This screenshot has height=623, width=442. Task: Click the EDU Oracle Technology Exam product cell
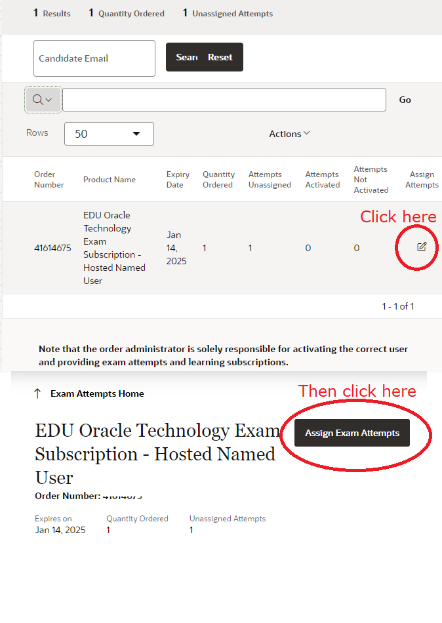click(x=115, y=248)
